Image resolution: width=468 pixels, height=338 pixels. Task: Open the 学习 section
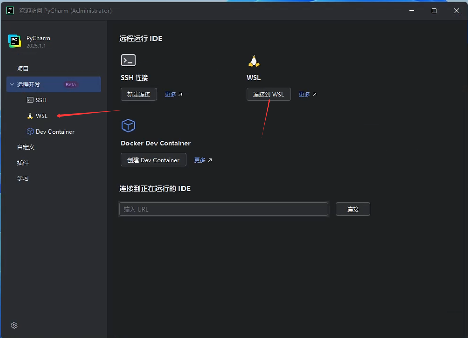tap(23, 179)
